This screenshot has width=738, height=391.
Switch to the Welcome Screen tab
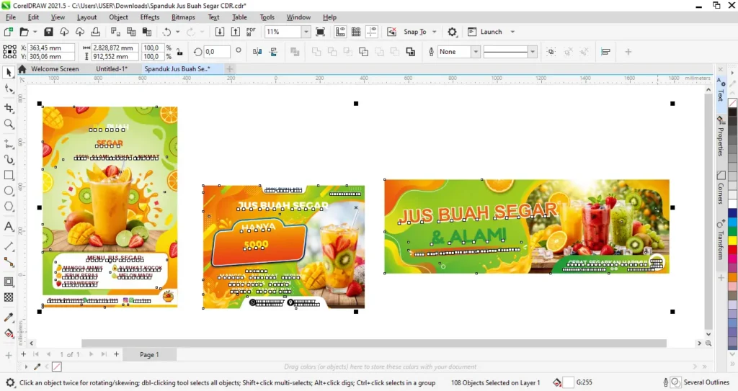(55, 68)
